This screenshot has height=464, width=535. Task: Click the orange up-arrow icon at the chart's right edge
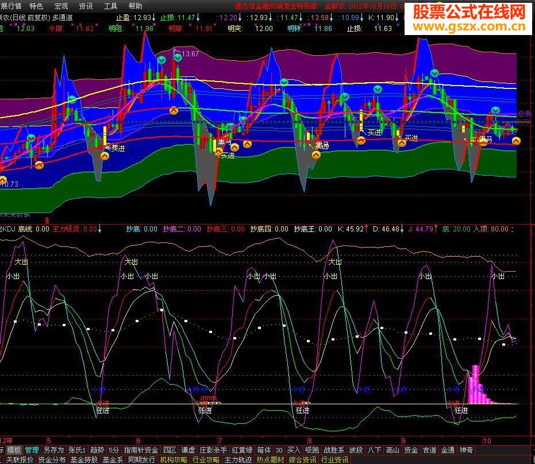tap(516, 141)
